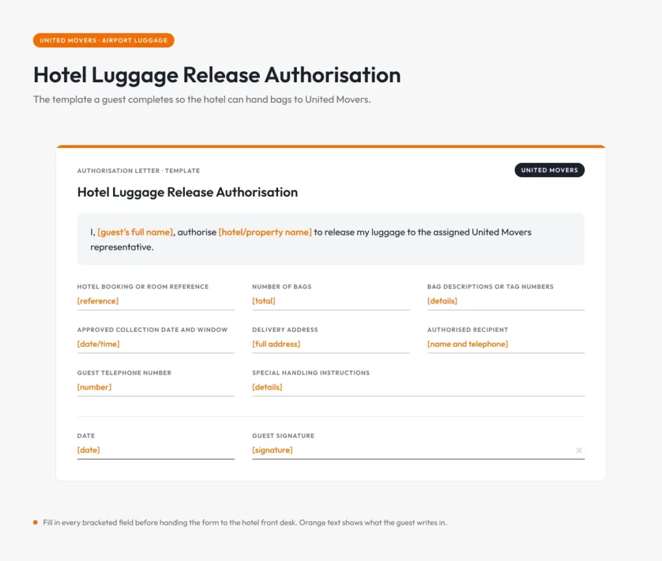Screen dimensions: 662x561
Task: Click the Bag Descriptions or Tag Numbers label
Action: click(490, 287)
